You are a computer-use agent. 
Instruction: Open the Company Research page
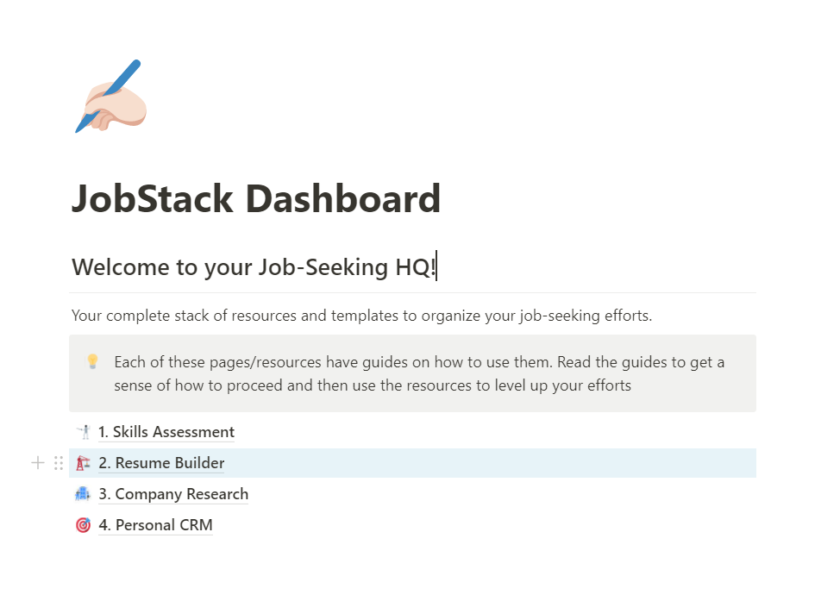coord(173,493)
